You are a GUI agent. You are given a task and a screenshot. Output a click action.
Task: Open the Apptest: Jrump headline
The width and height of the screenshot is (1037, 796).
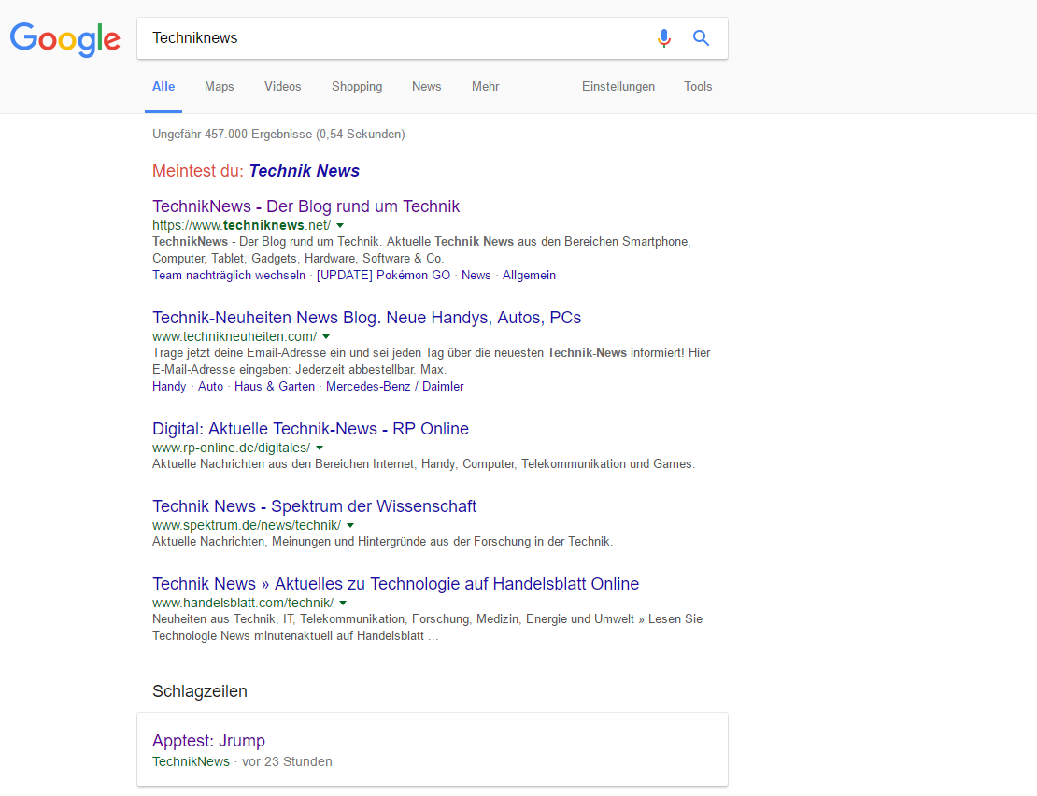coord(208,741)
